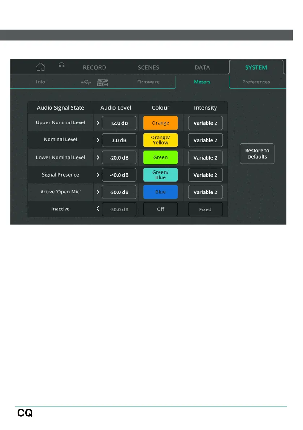Open the Preferences sub-tab

click(256, 82)
